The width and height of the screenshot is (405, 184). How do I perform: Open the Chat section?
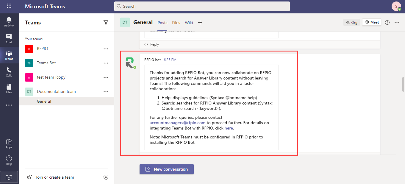9,38
